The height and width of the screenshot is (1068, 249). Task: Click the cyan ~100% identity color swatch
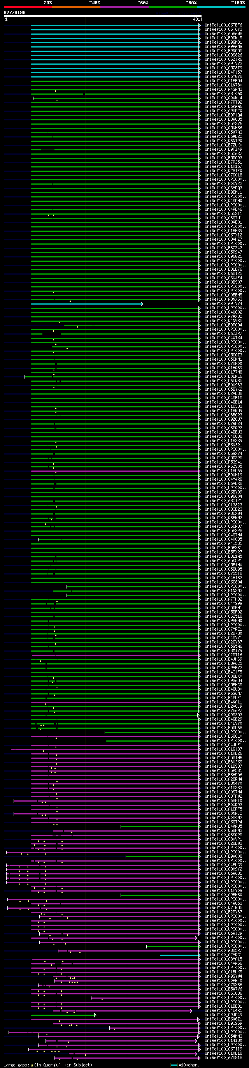(221, 7)
